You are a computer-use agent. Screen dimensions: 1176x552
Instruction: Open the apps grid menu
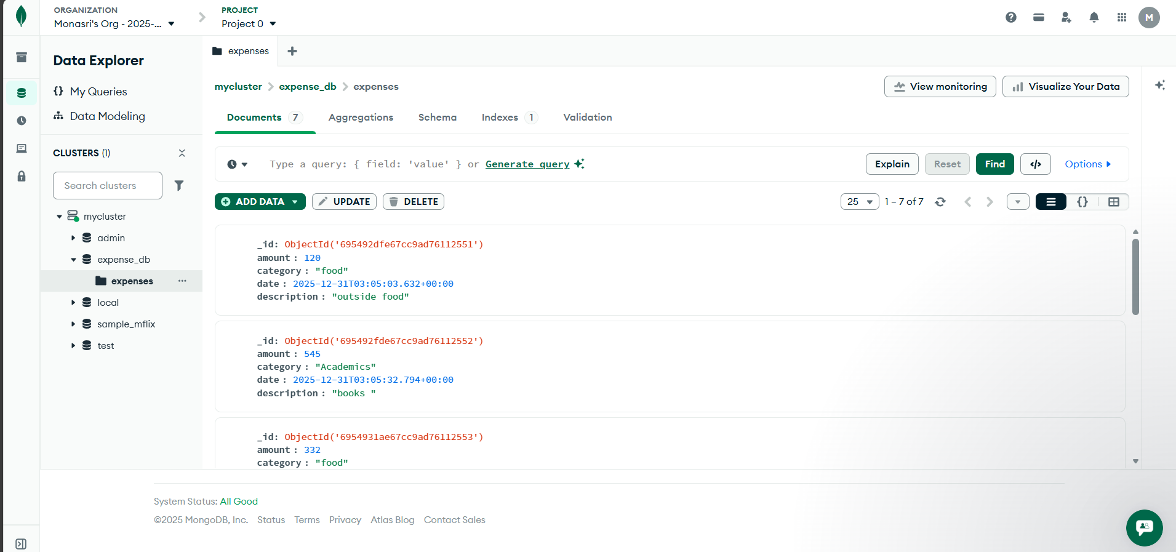pos(1122,17)
